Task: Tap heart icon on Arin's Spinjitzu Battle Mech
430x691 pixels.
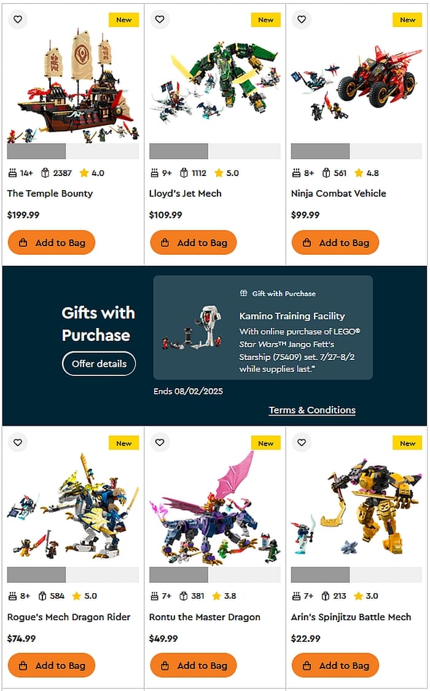Action: tap(302, 442)
